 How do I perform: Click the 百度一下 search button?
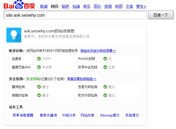[x=161, y=15]
